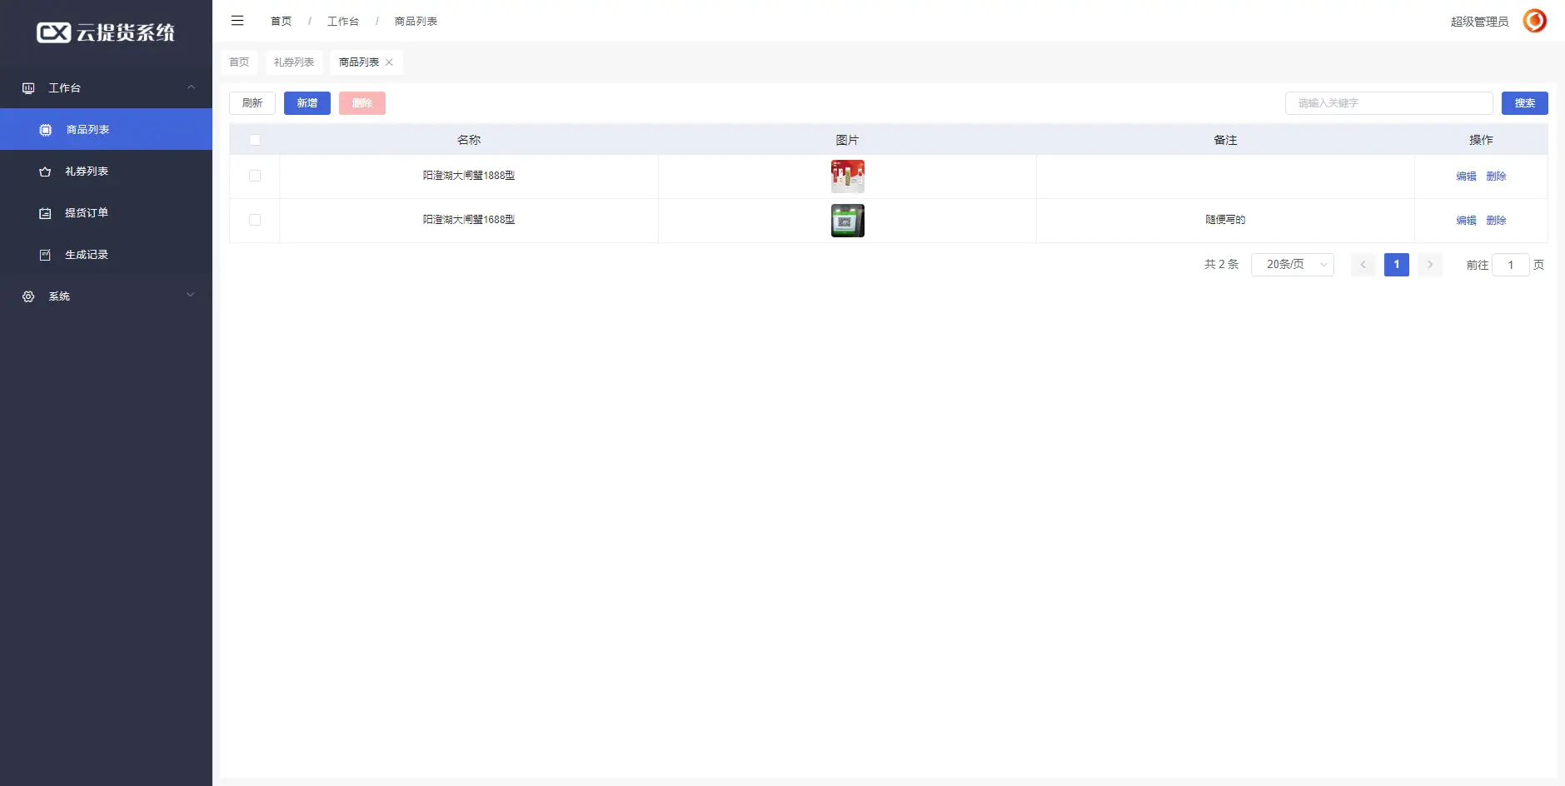Click the 操作 column header
The image size is (1565, 786).
tap(1481, 140)
